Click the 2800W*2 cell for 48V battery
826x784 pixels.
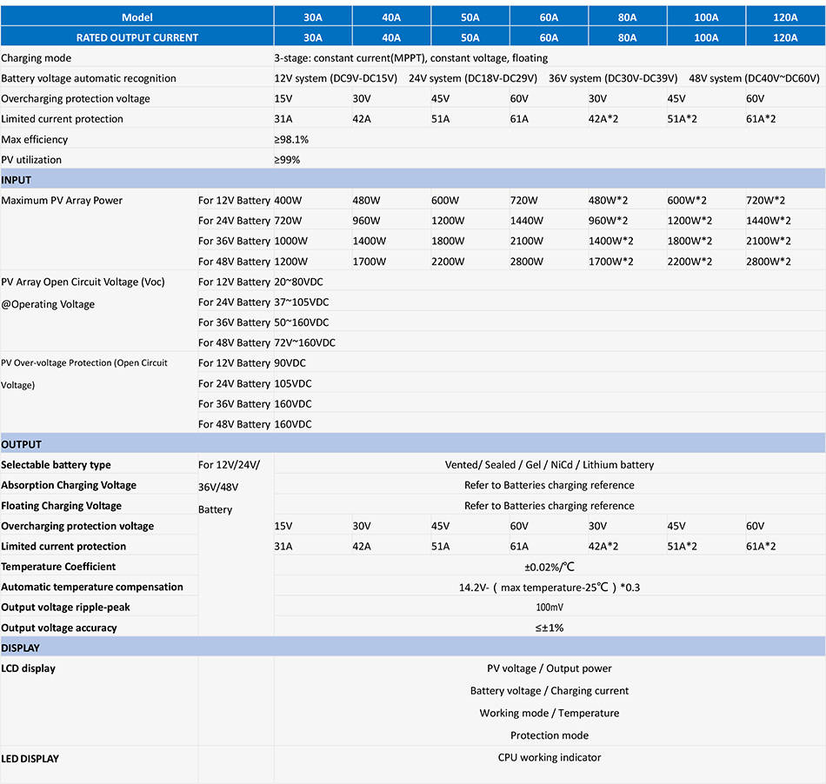(x=768, y=261)
